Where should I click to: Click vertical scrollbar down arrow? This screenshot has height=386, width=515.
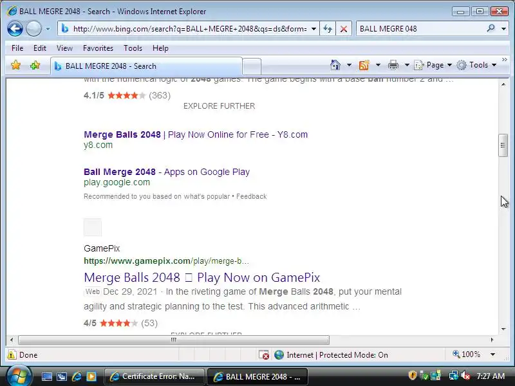pos(503,329)
